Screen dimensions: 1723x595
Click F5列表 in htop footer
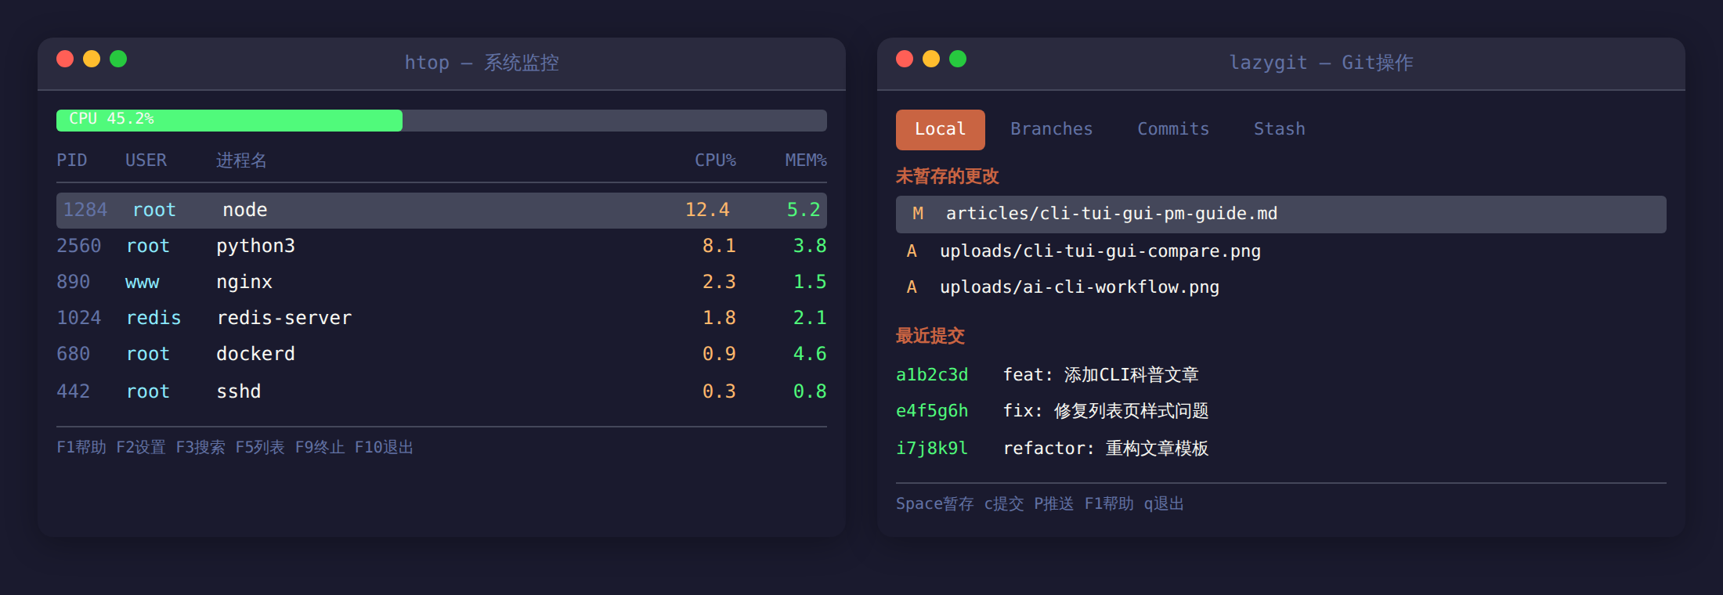(260, 447)
